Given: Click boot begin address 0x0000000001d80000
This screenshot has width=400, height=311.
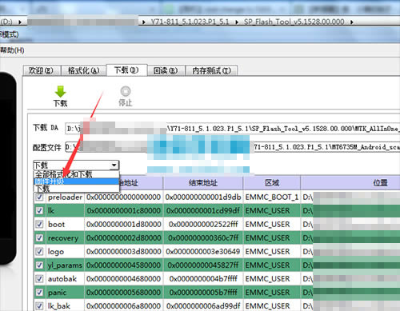Looking at the screenshot, I should (124, 225).
